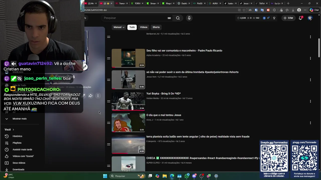Open File Explorer from the taskbar
The width and height of the screenshot is (321, 180).
click(165, 176)
